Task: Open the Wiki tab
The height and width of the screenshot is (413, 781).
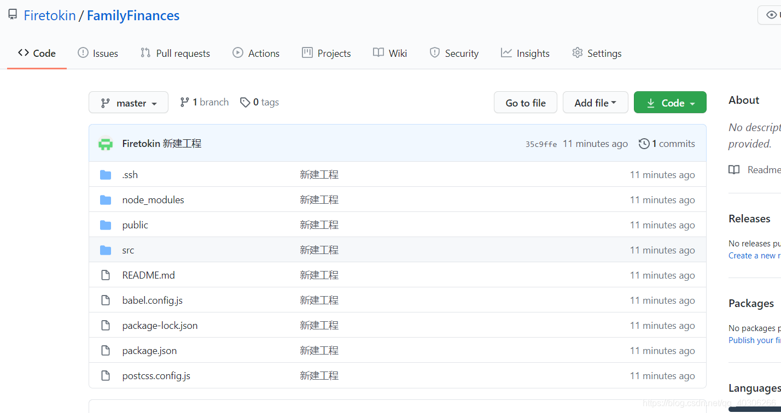Action: tap(390, 53)
